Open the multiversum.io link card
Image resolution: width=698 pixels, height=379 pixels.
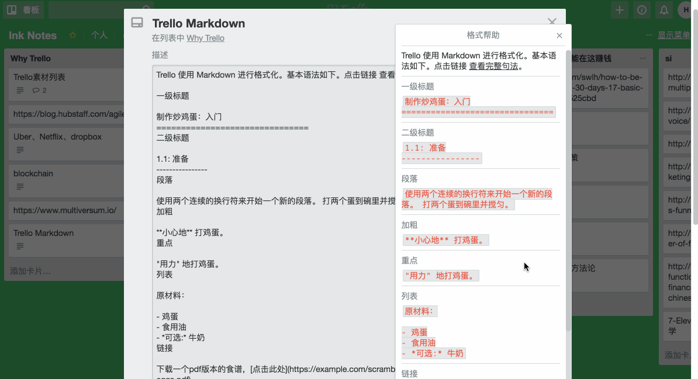(x=67, y=210)
